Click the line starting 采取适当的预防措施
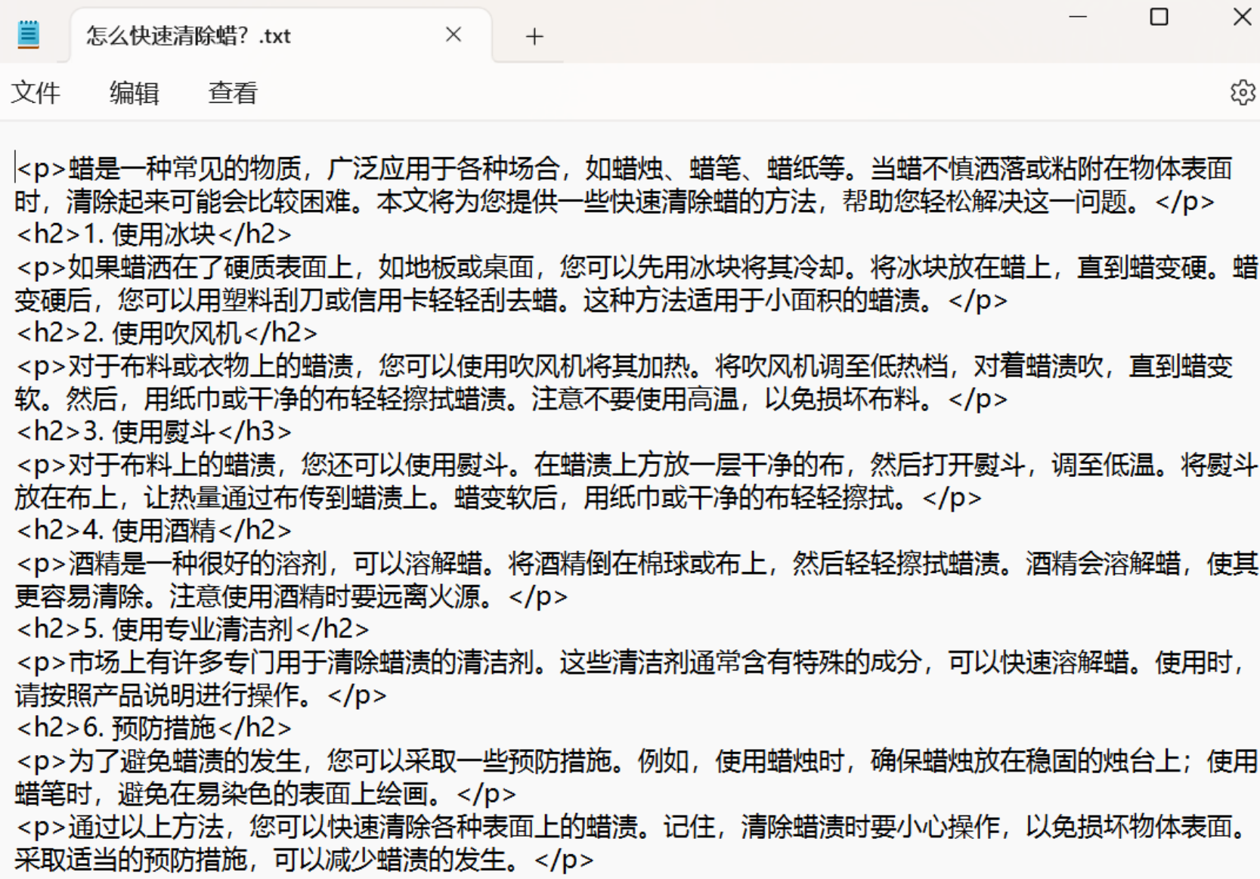This screenshot has width=1260, height=879. click(x=304, y=860)
